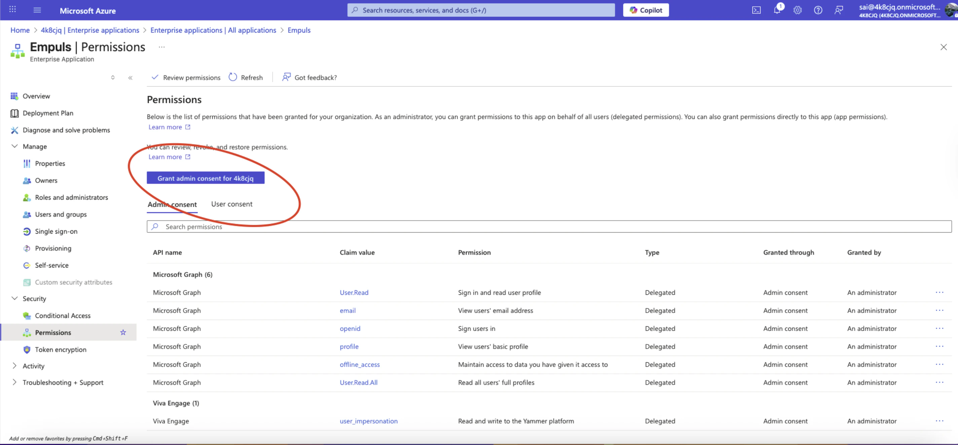Go to All applications breadcrumb
Screen dimensions: 958x445
point(213,31)
